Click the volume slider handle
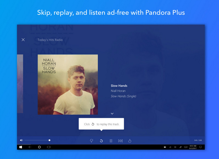The image size is (219, 159). [x=49, y=140]
